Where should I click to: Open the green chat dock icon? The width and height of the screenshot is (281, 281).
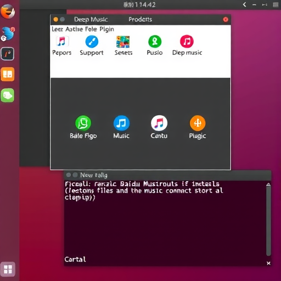[x=8, y=95]
